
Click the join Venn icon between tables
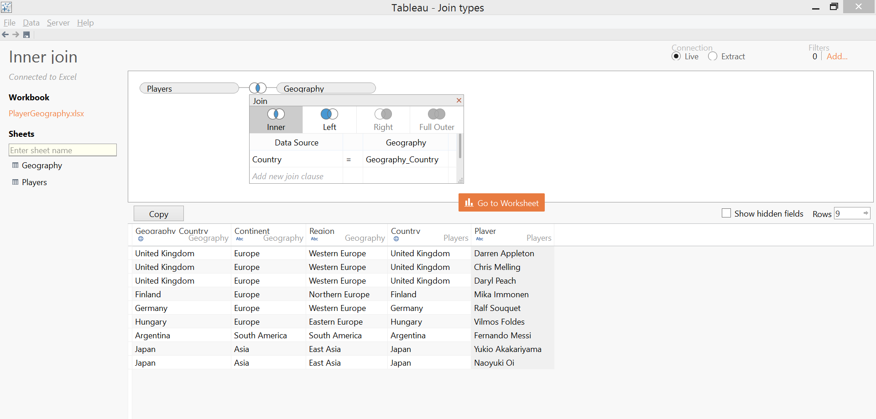pyautogui.click(x=258, y=88)
